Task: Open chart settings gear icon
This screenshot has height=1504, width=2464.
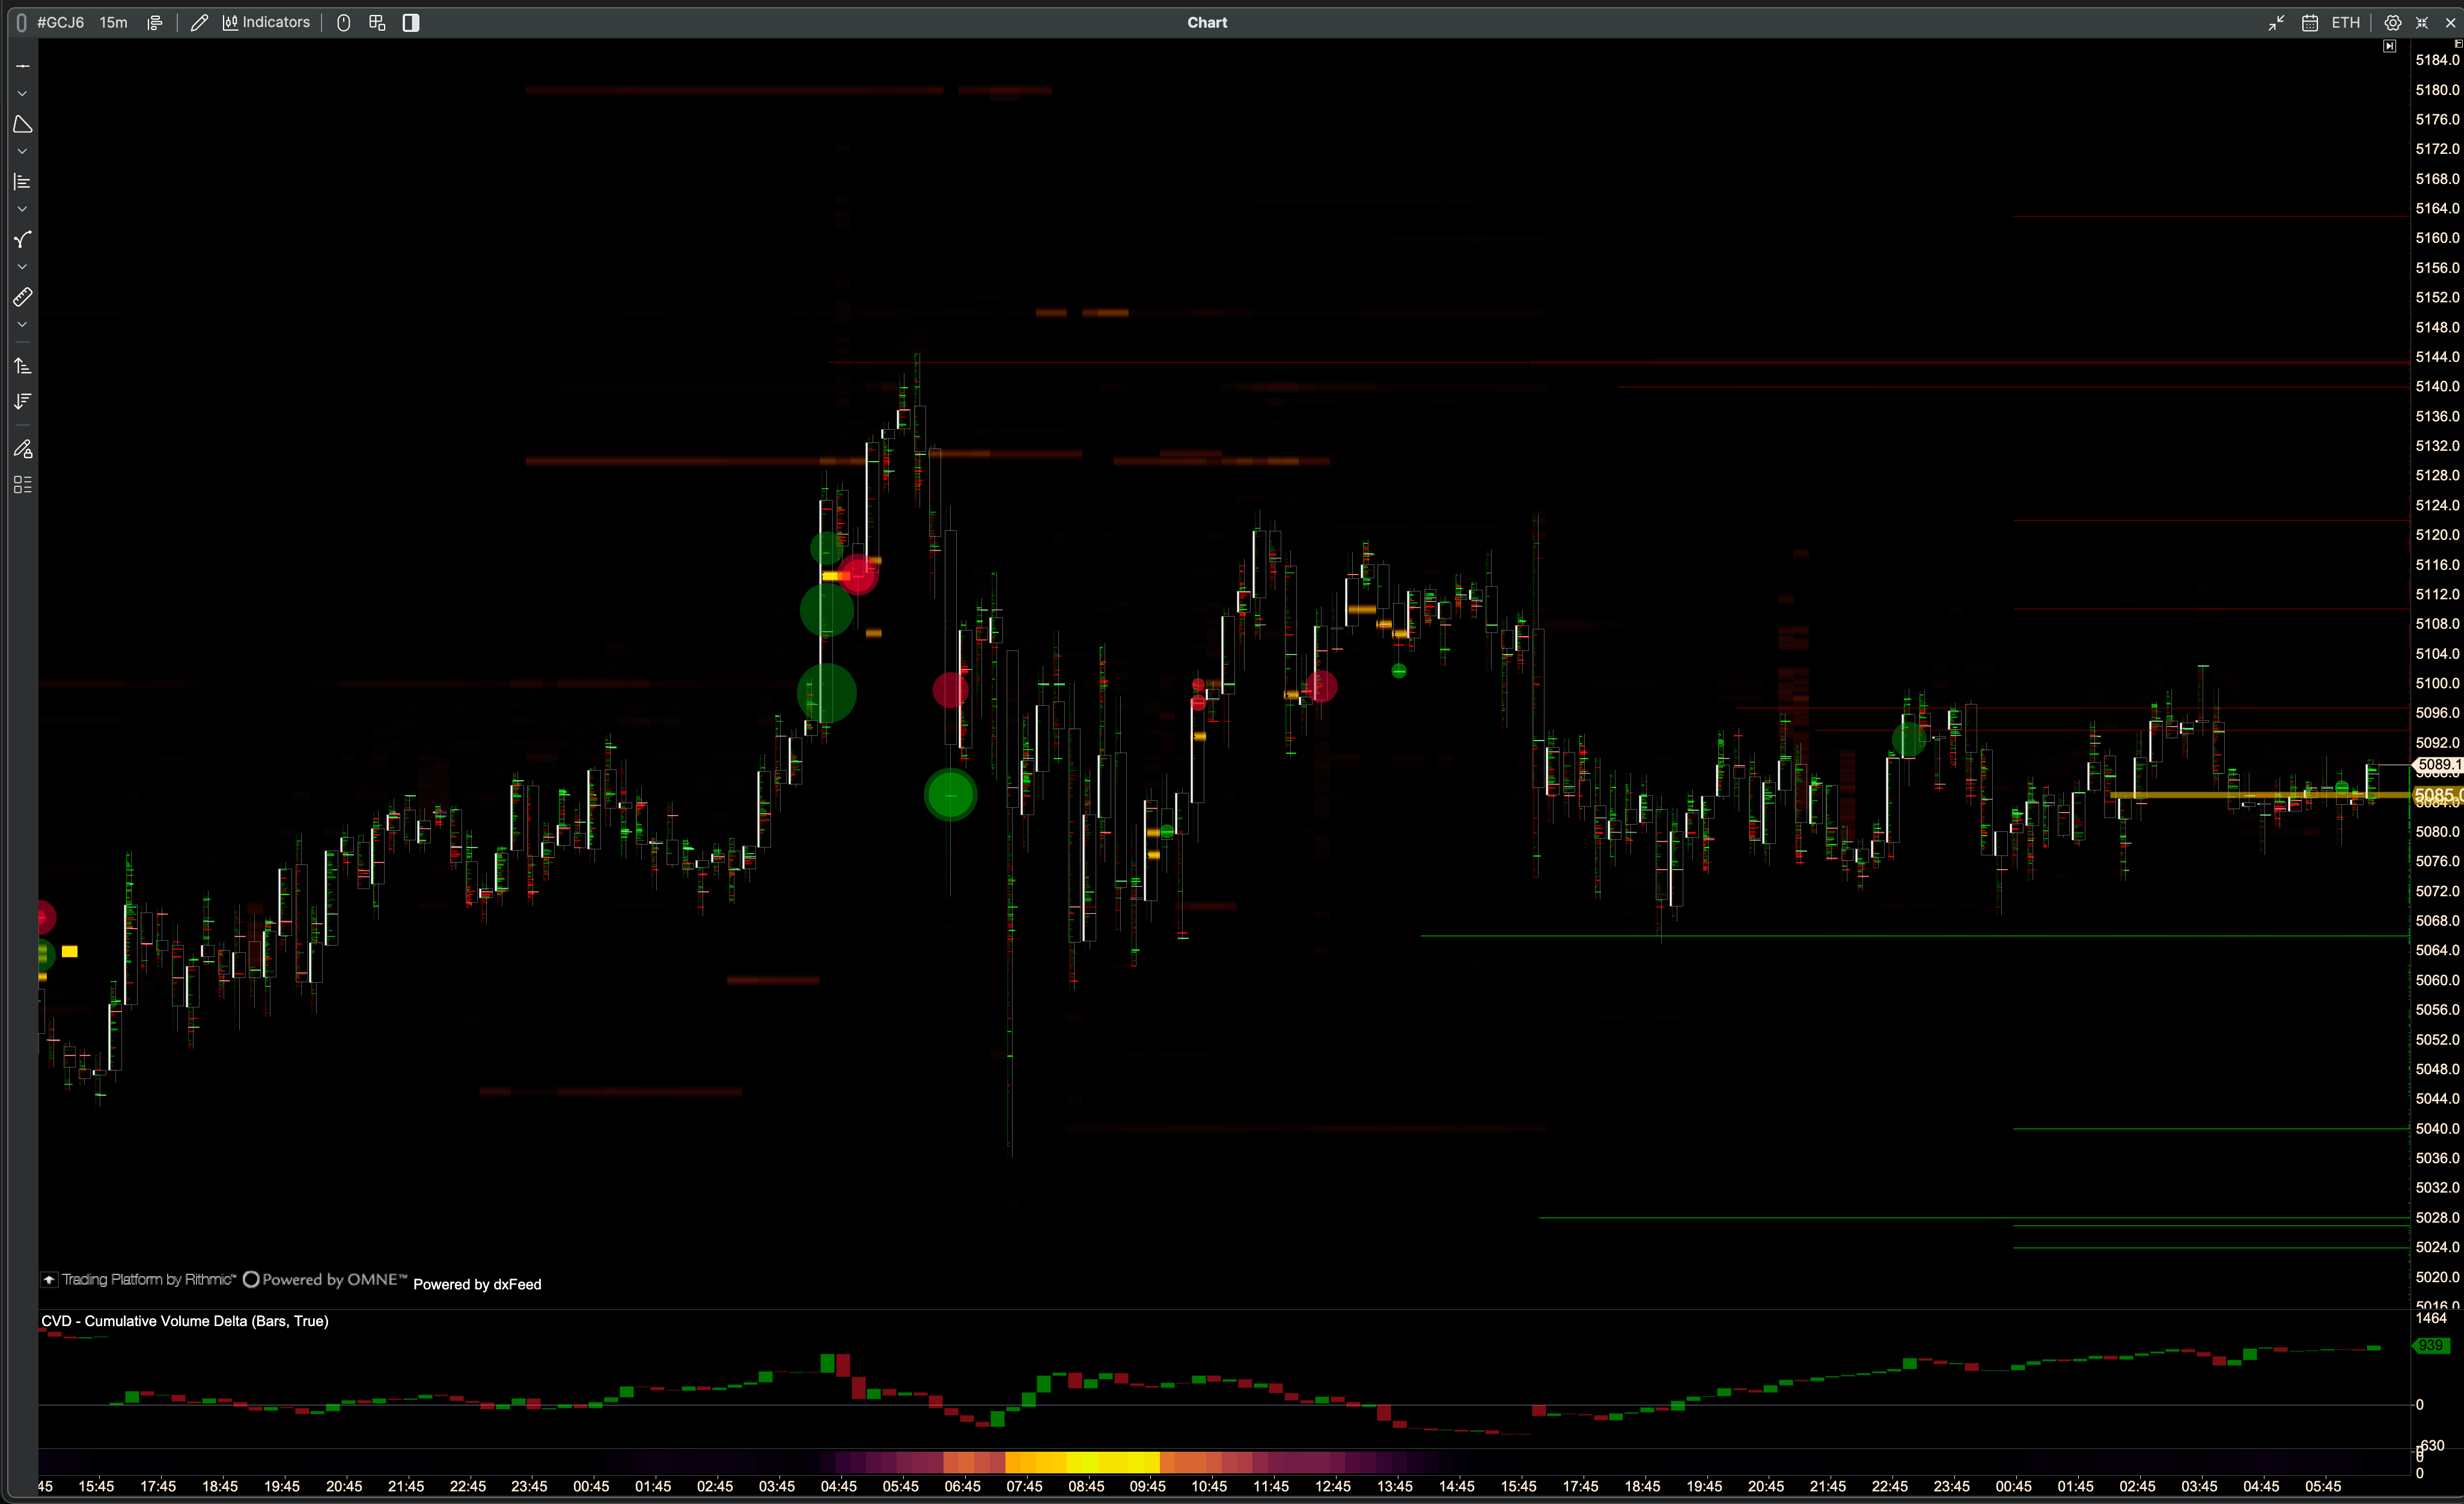Action: (x=2392, y=22)
